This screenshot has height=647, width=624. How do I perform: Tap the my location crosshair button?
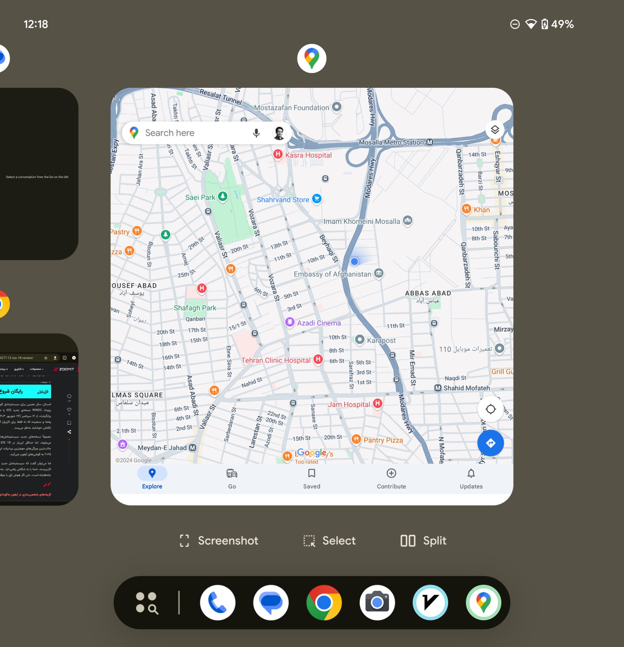(x=490, y=409)
